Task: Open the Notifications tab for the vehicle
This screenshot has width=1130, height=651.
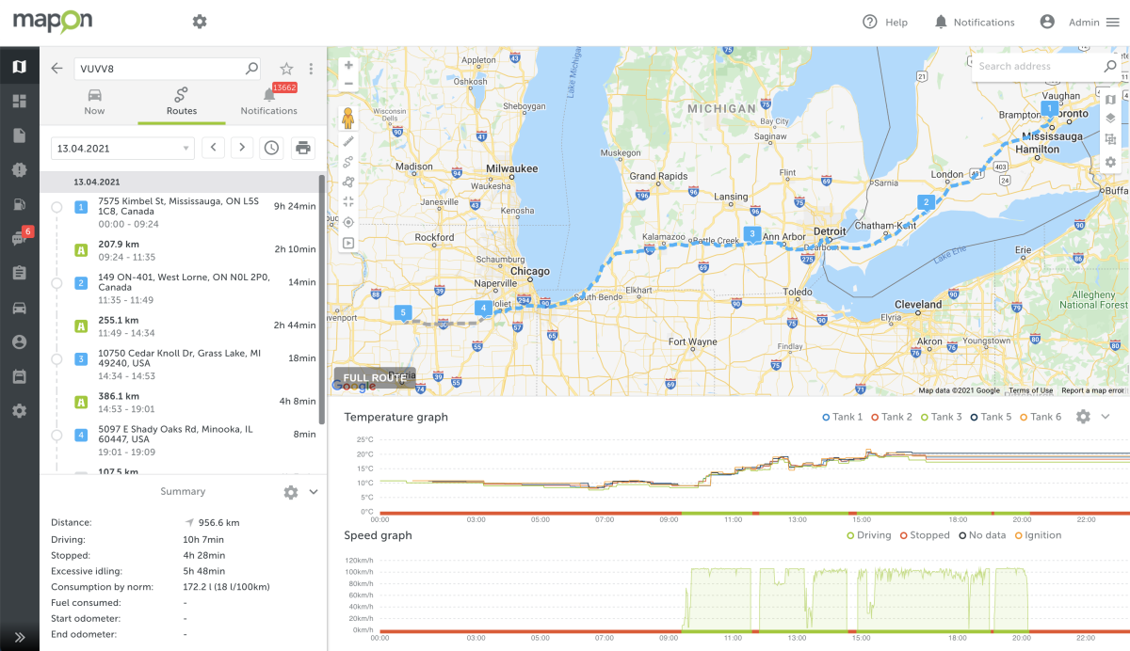Action: (x=268, y=101)
